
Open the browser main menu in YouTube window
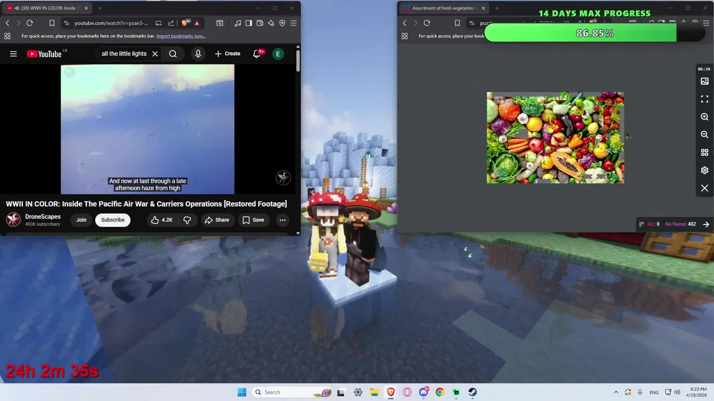pos(293,23)
